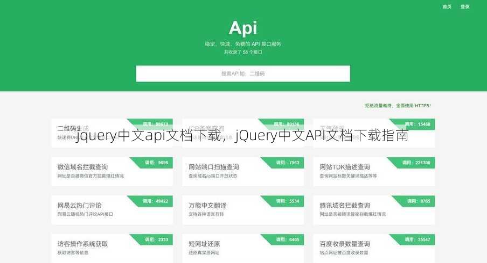Viewport: 487px width, 263px height.
Task: Click 网易云随机热门评论API接口 description
Action: click(x=85, y=214)
